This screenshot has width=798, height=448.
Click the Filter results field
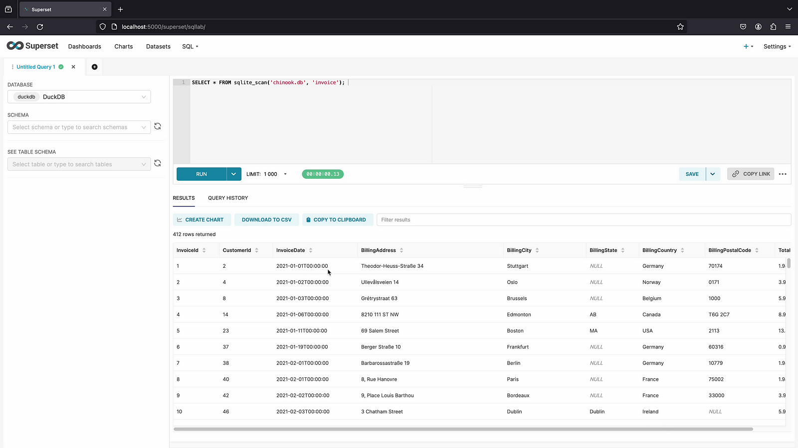[x=584, y=220]
